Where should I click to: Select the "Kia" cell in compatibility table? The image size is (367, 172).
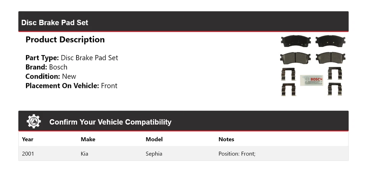coord(84,154)
